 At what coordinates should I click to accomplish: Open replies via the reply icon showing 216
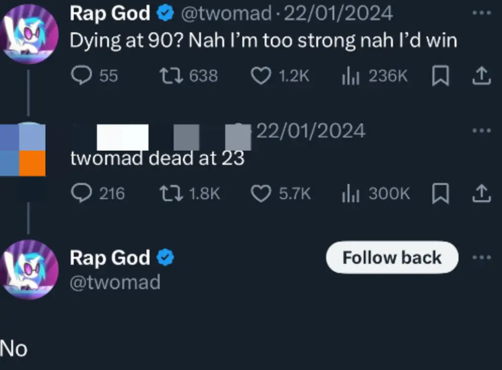click(82, 193)
